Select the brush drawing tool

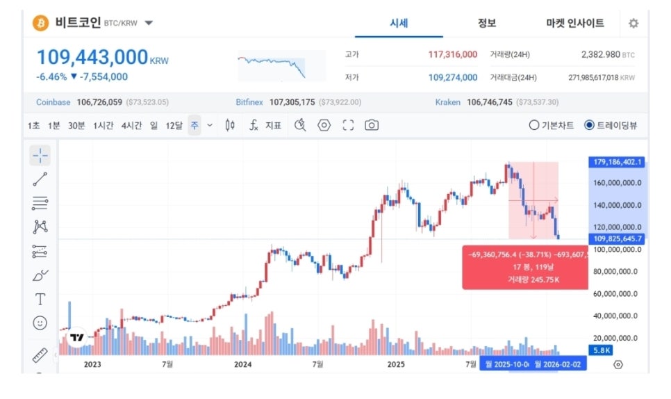click(40, 275)
